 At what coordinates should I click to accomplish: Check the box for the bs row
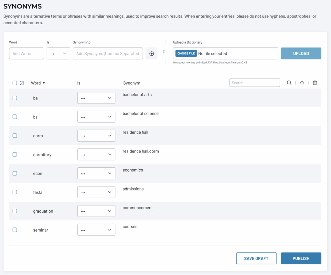pyautogui.click(x=15, y=117)
